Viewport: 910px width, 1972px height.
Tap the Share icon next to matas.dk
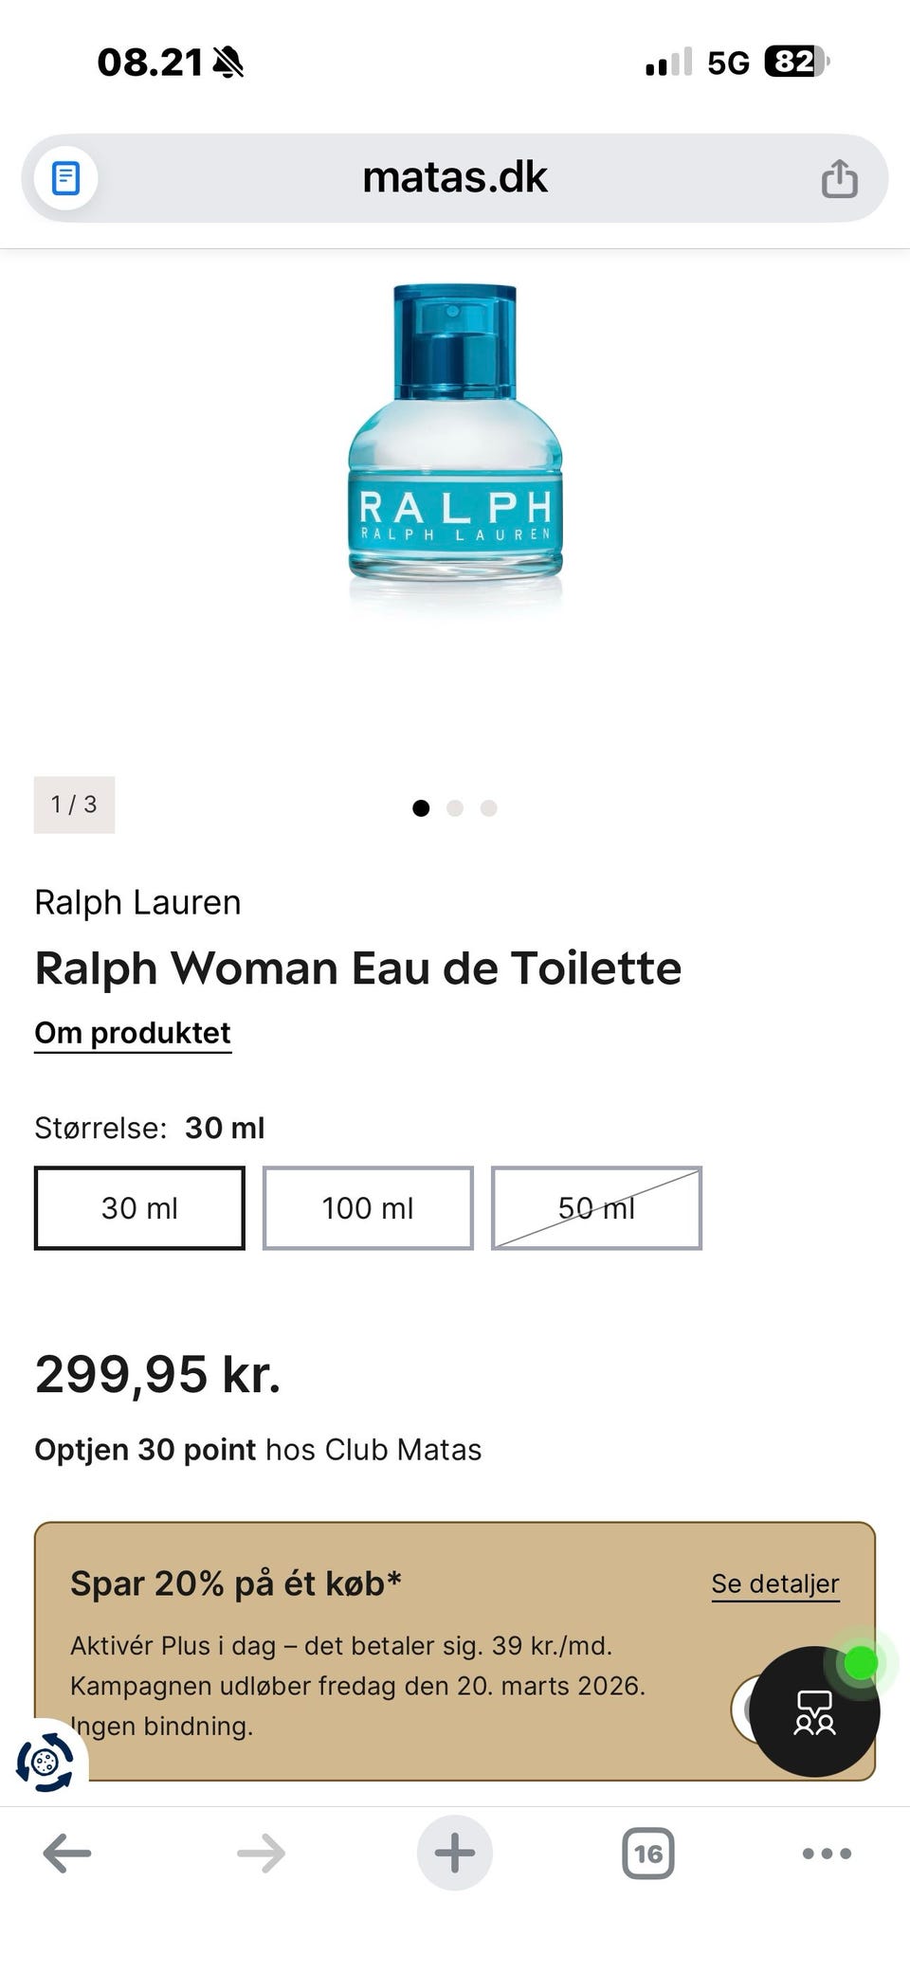tap(842, 177)
